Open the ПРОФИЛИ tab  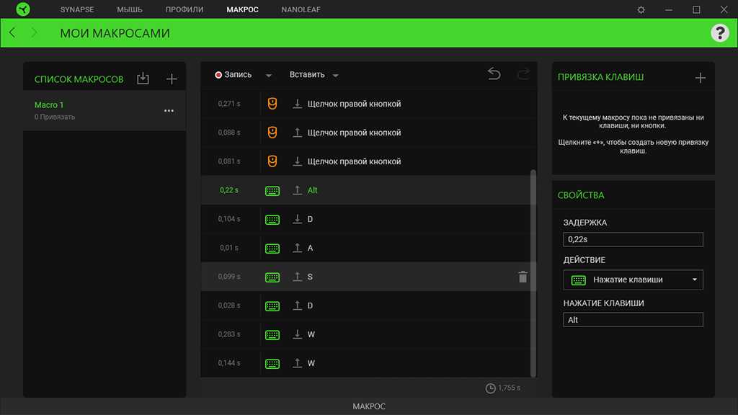(184, 10)
